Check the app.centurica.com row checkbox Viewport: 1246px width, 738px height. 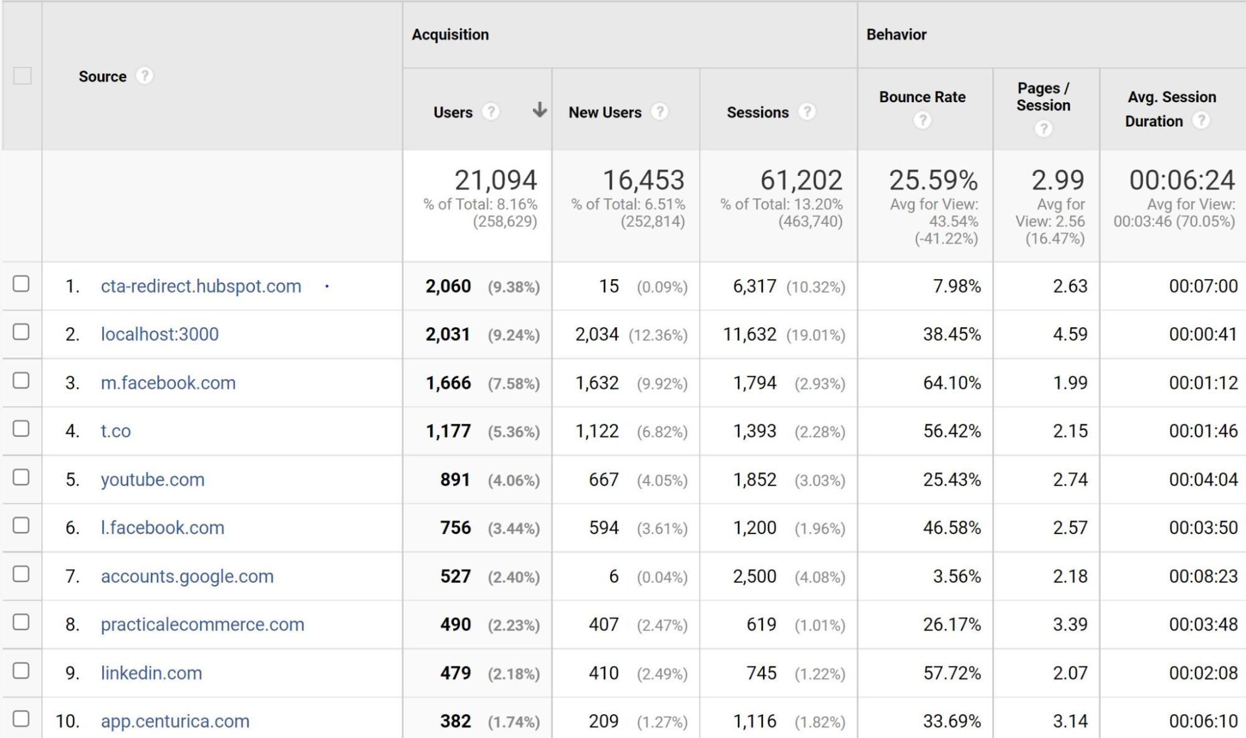(x=21, y=719)
